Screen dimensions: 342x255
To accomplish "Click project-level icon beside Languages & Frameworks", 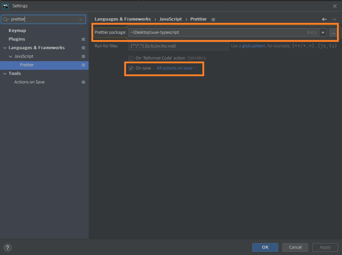I will pos(83,48).
